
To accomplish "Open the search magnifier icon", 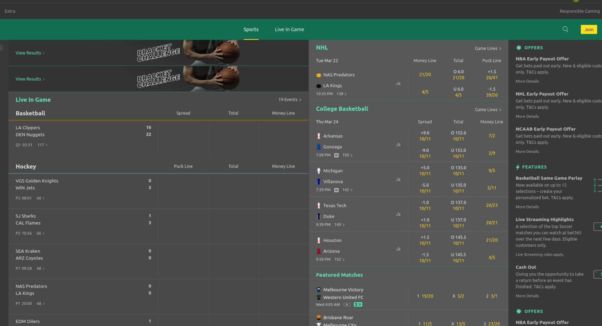I will click(565, 29).
